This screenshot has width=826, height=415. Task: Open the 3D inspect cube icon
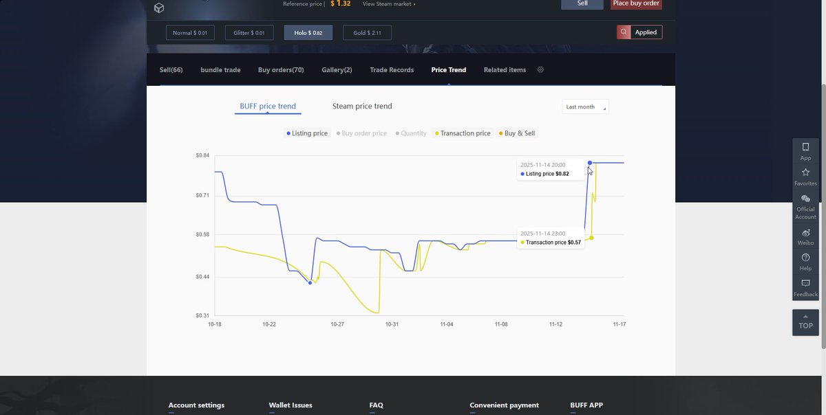point(159,8)
